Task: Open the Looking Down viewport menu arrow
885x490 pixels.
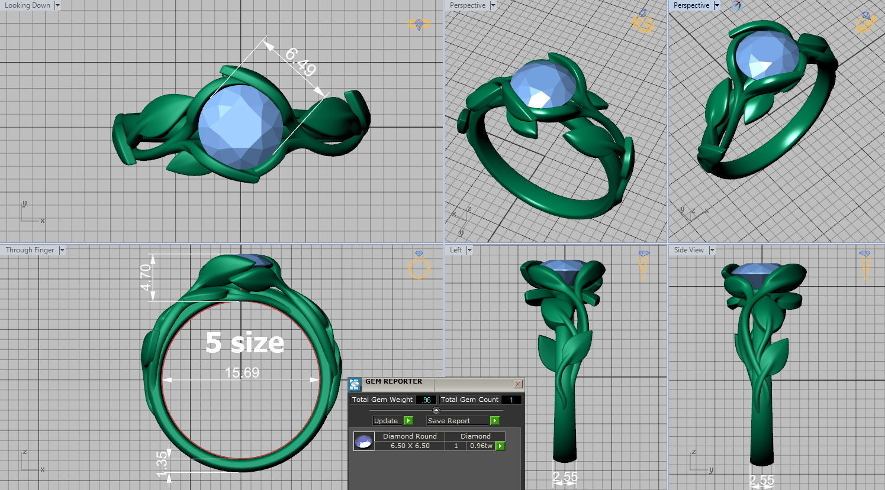Action: pos(57,5)
